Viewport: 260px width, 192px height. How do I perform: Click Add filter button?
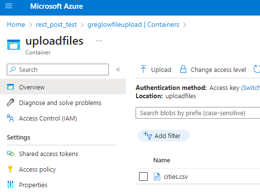point(164,136)
